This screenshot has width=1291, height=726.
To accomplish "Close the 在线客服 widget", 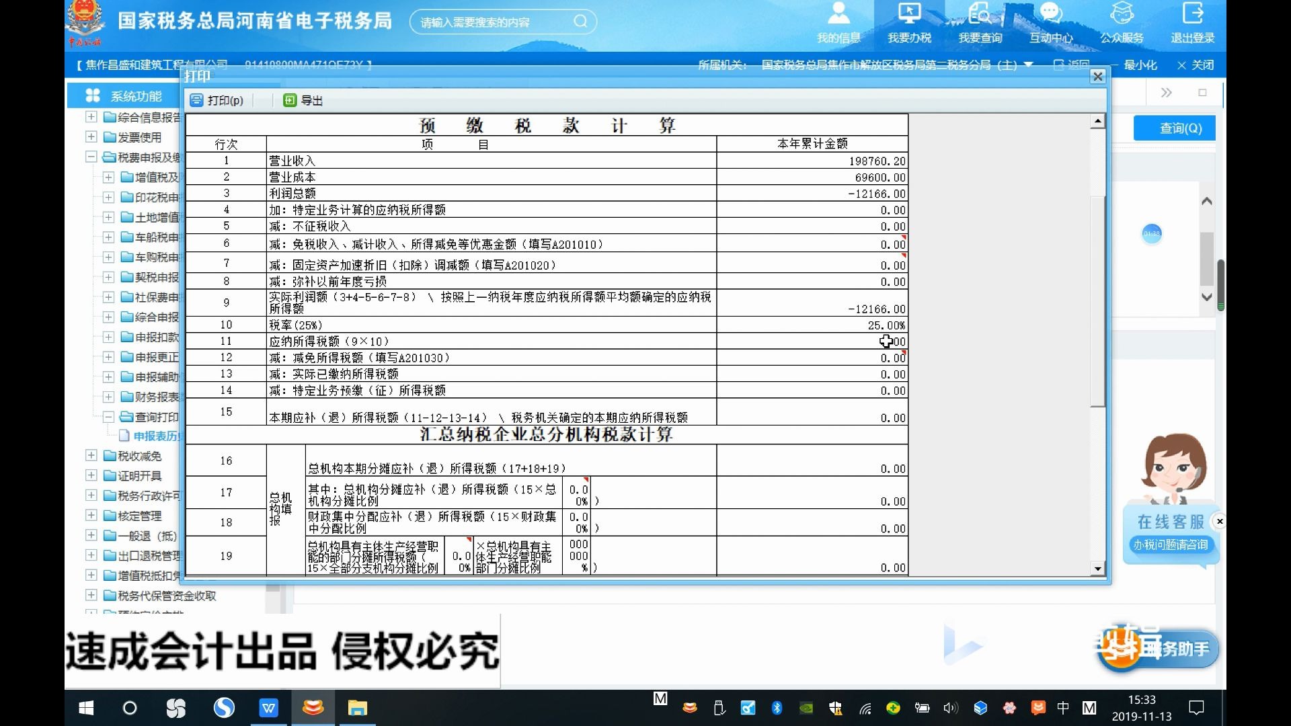I will (1219, 521).
